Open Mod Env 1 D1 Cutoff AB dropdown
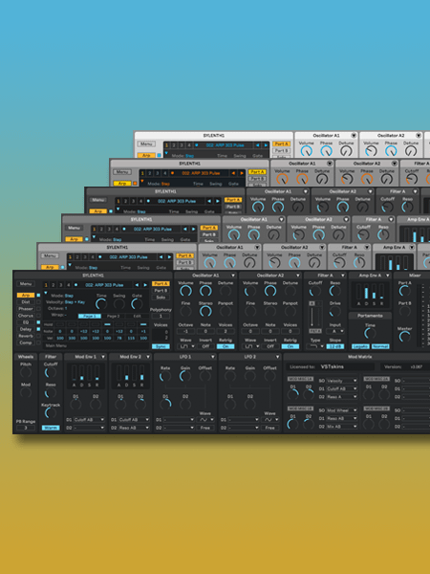This screenshot has width=430, height=574. pos(89,420)
